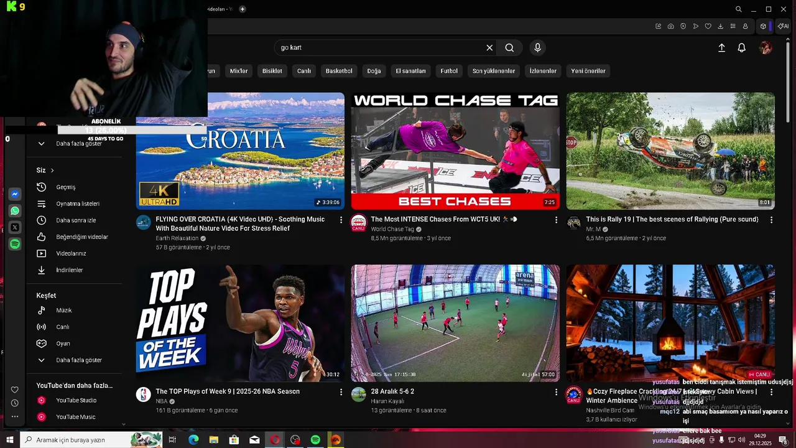Open options for NBA Top Plays video
The height and width of the screenshot is (448, 796).
coord(341,392)
